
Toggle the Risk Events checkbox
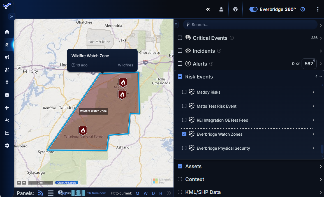tap(180, 77)
